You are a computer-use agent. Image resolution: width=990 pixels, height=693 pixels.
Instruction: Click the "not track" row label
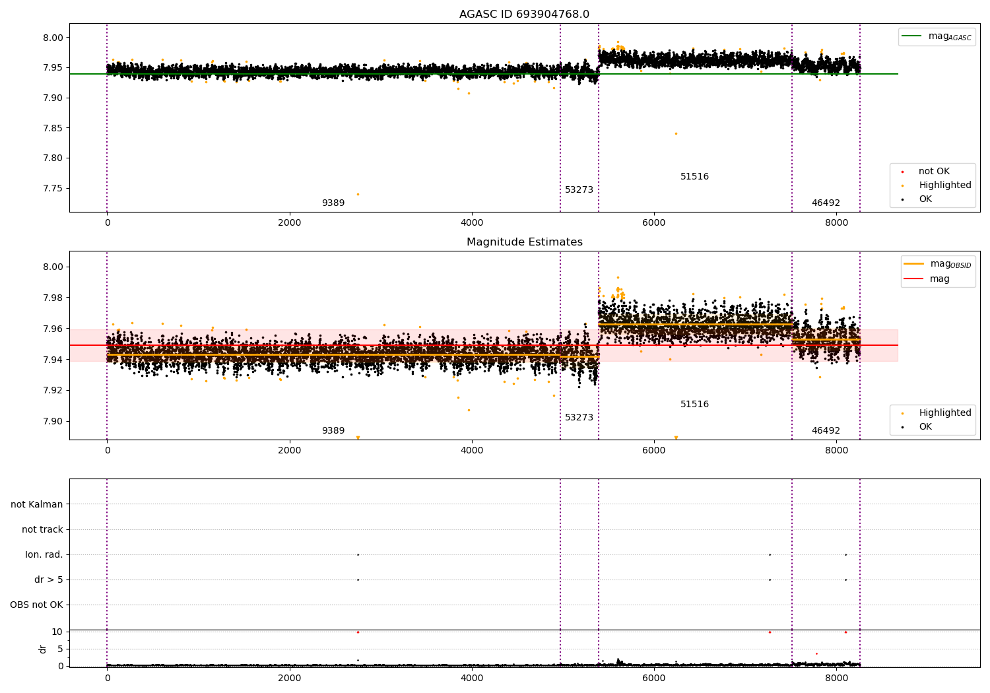(x=42, y=530)
